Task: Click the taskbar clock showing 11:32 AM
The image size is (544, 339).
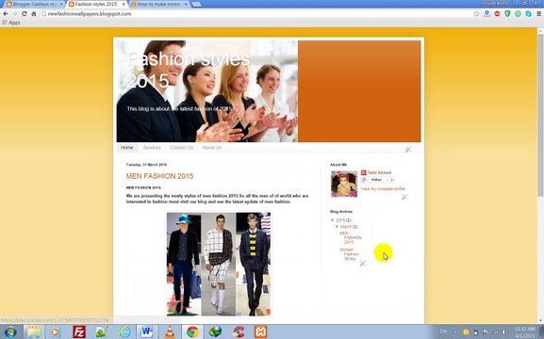Action: tap(524, 332)
